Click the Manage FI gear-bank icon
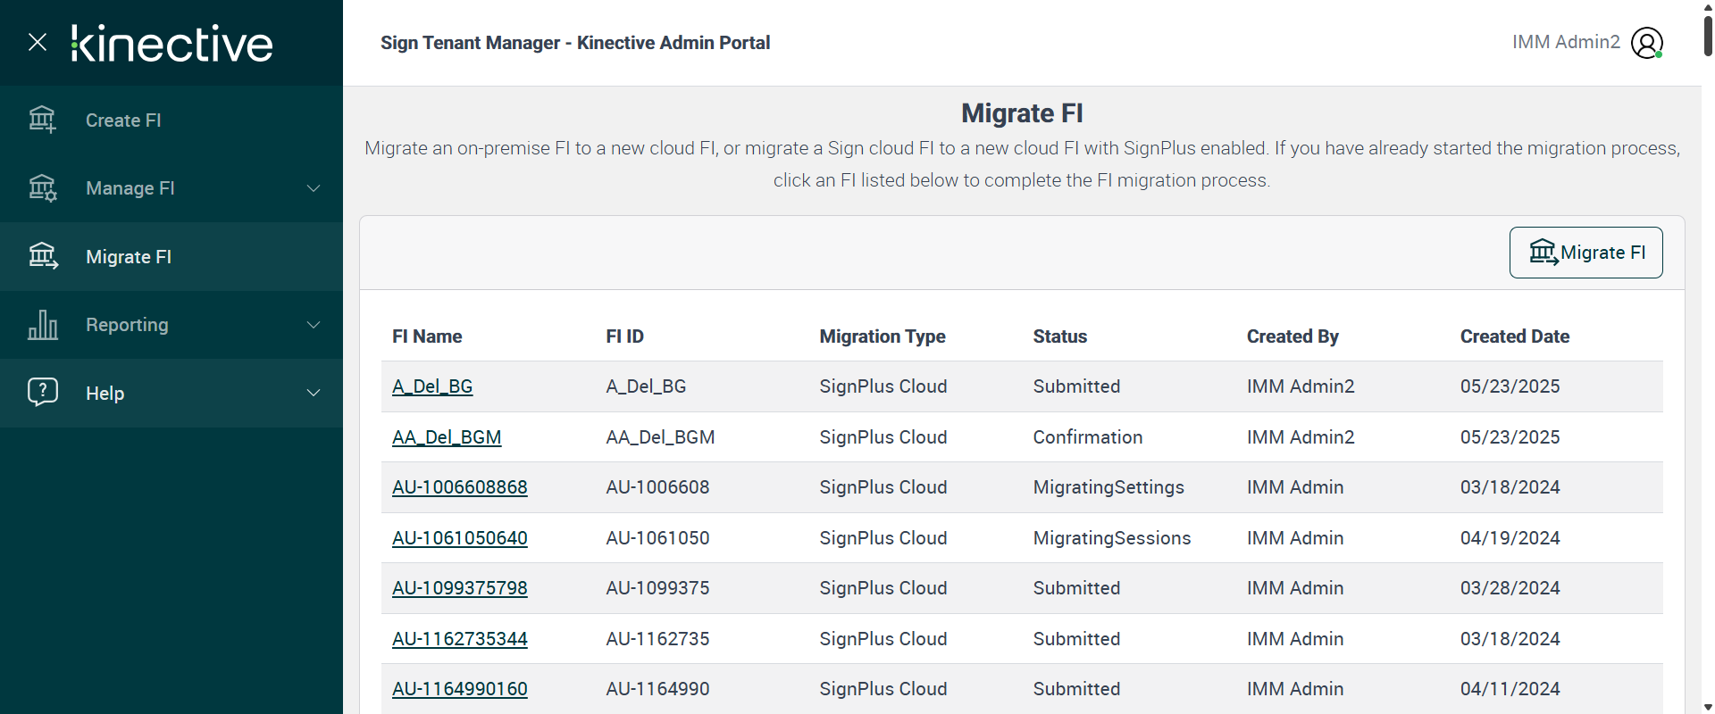This screenshot has width=1715, height=714. coord(42,188)
